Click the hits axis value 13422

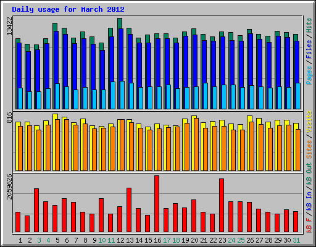click(9, 26)
